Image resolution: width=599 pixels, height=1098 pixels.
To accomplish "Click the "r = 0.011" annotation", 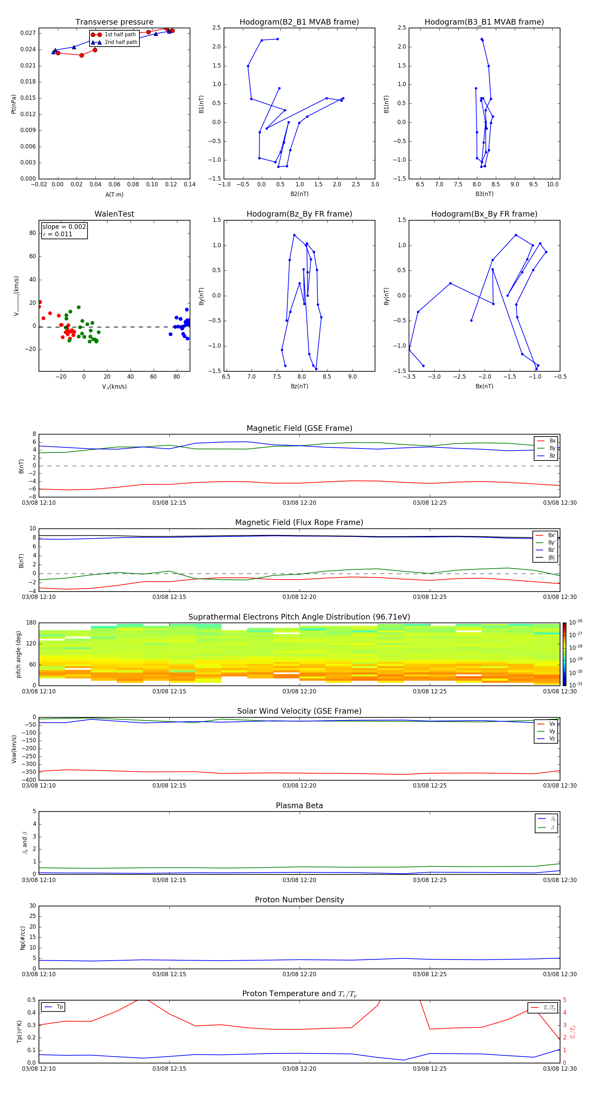I will point(58,234).
